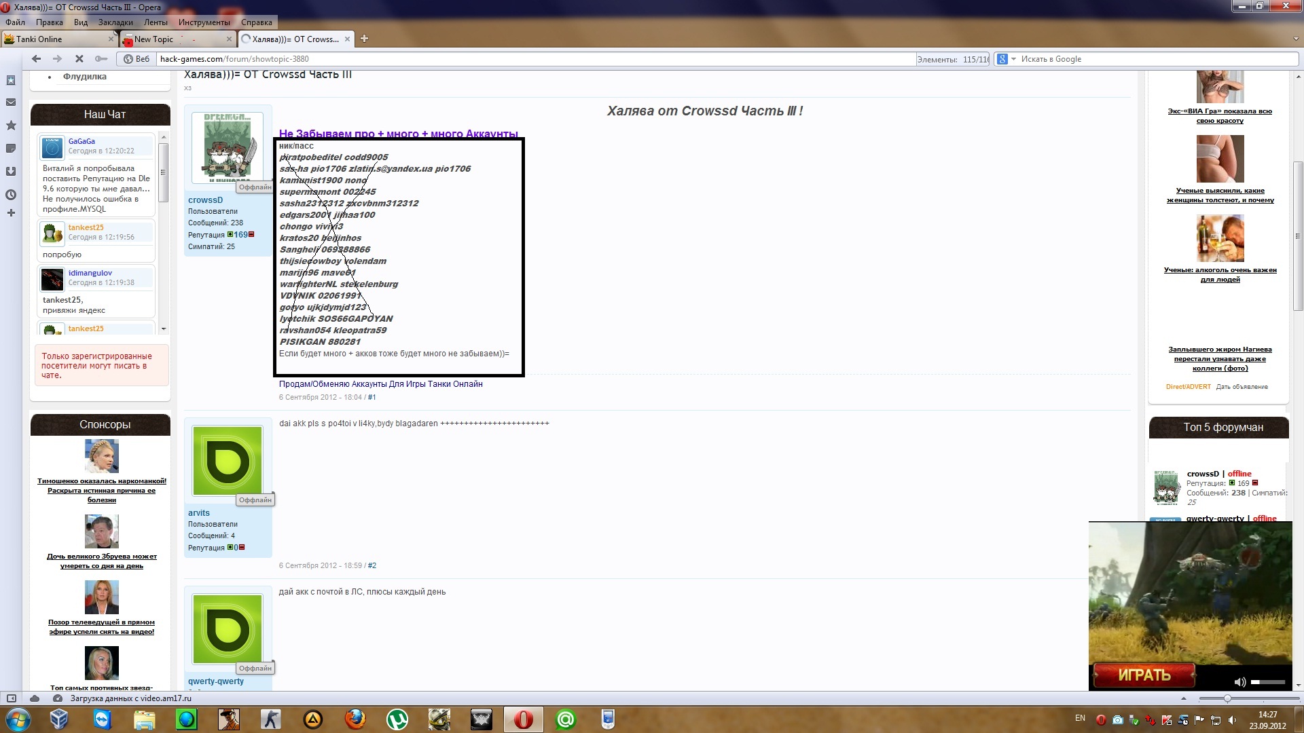Open the crowssD user profile link
The width and height of the screenshot is (1304, 733).
(x=205, y=200)
